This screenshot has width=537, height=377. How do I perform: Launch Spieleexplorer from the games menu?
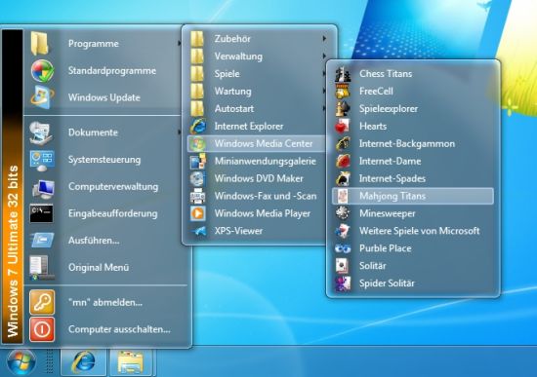(x=413, y=109)
